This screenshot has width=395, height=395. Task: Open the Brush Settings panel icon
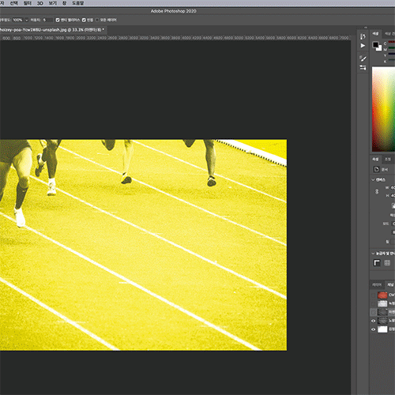pyautogui.click(x=363, y=58)
